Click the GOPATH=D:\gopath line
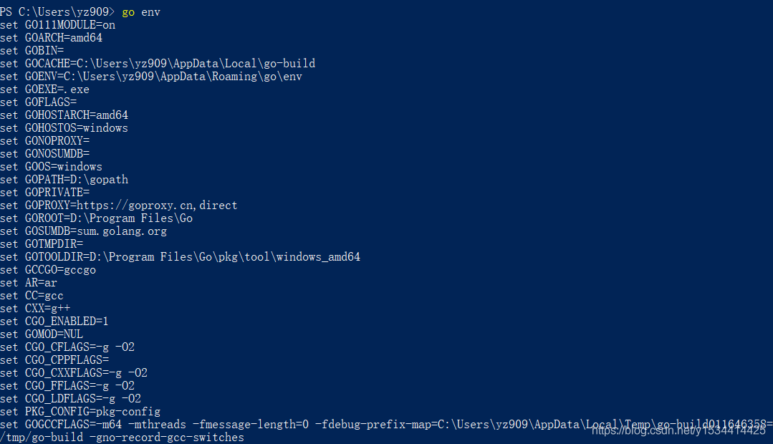The image size is (773, 444). click(x=64, y=180)
